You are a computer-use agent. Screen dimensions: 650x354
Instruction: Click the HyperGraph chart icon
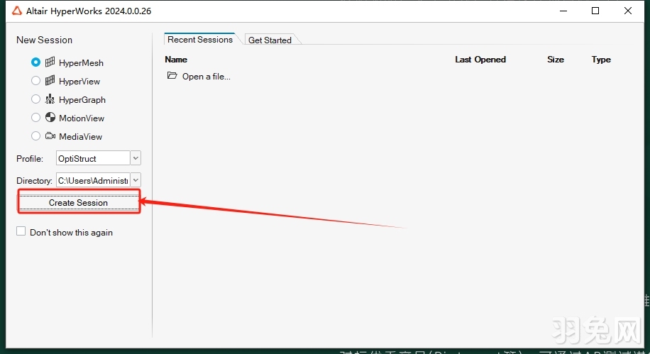tap(50, 99)
